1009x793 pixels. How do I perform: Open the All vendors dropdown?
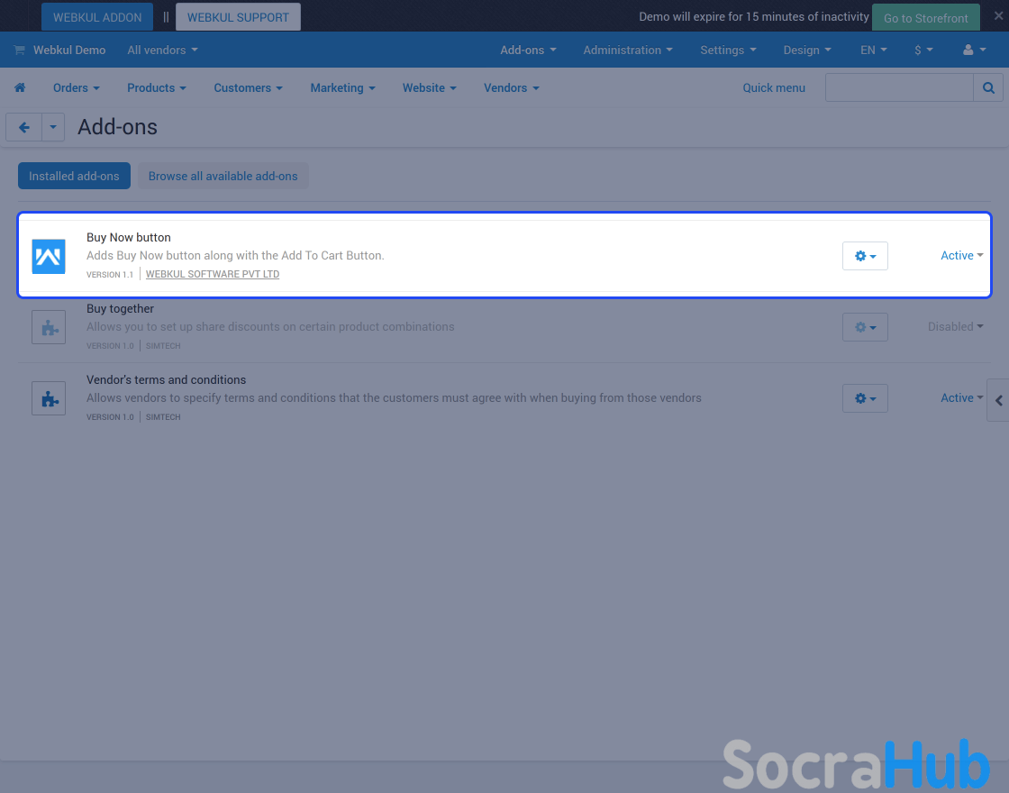click(162, 50)
